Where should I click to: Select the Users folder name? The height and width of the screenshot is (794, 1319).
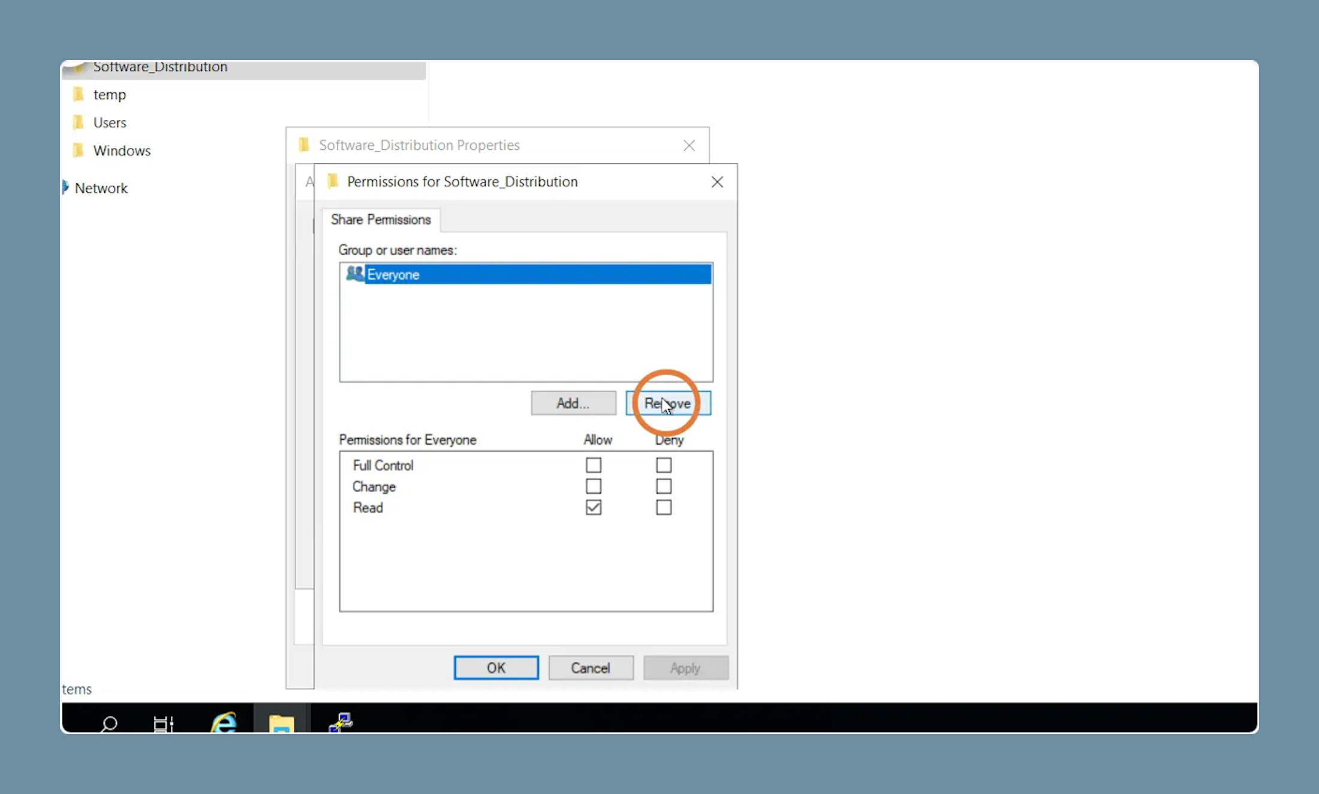click(110, 122)
